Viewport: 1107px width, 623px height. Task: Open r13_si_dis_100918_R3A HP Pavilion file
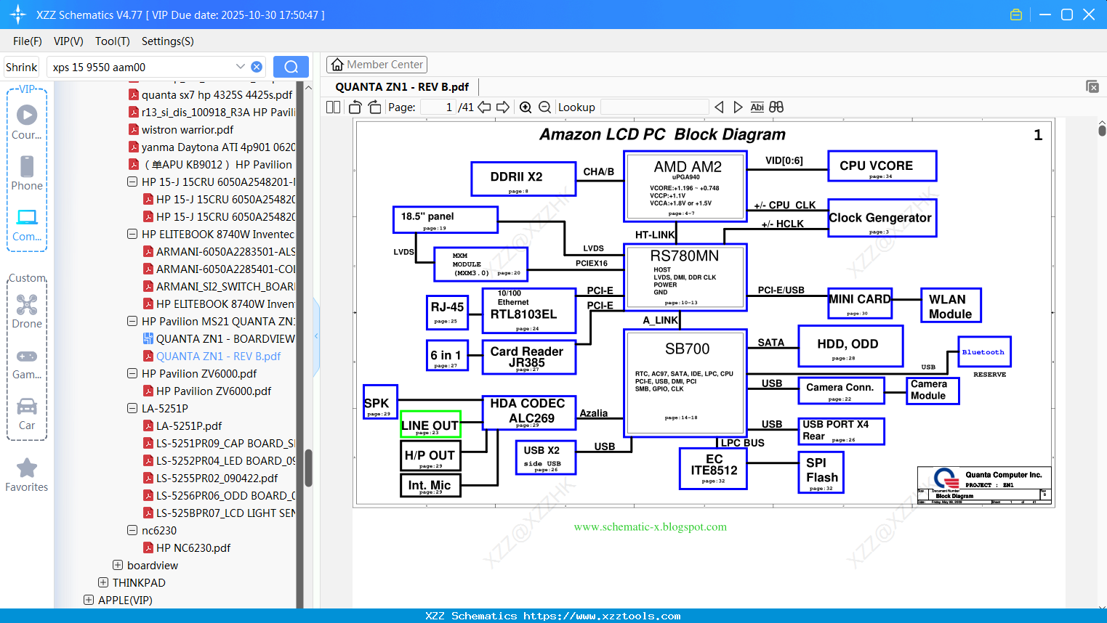(218, 112)
